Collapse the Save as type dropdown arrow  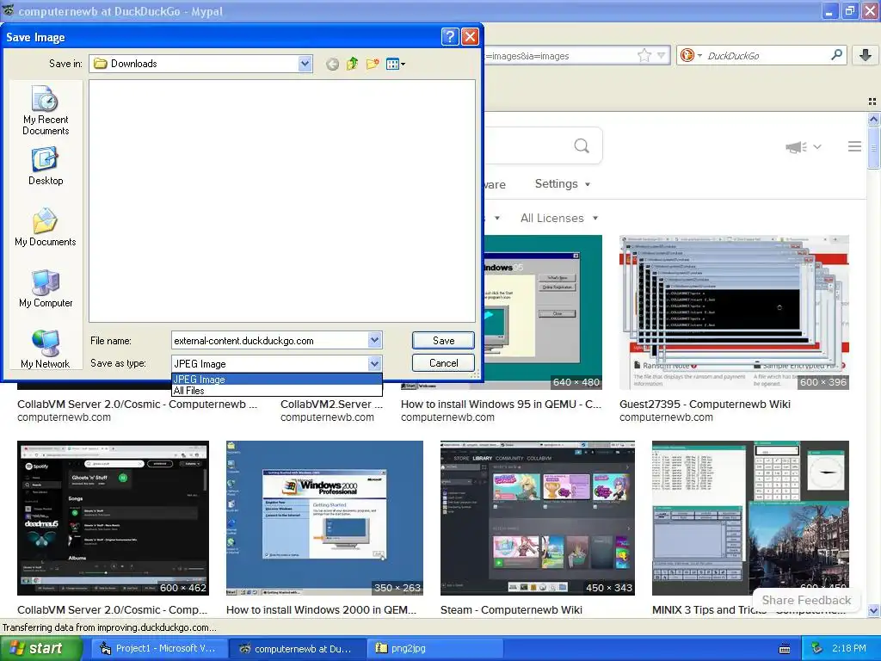coord(375,364)
